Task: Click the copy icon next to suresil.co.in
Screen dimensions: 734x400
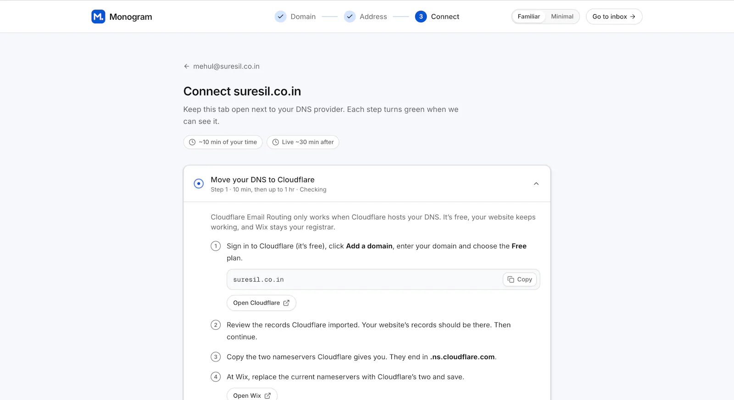Action: (x=511, y=279)
